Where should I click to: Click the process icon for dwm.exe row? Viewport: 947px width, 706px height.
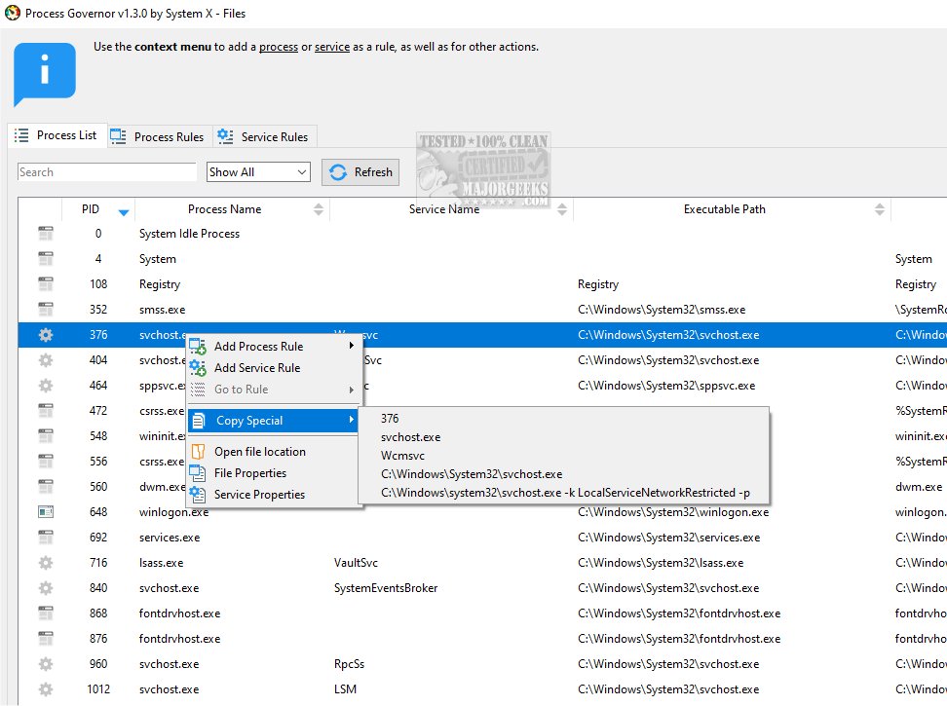45,486
